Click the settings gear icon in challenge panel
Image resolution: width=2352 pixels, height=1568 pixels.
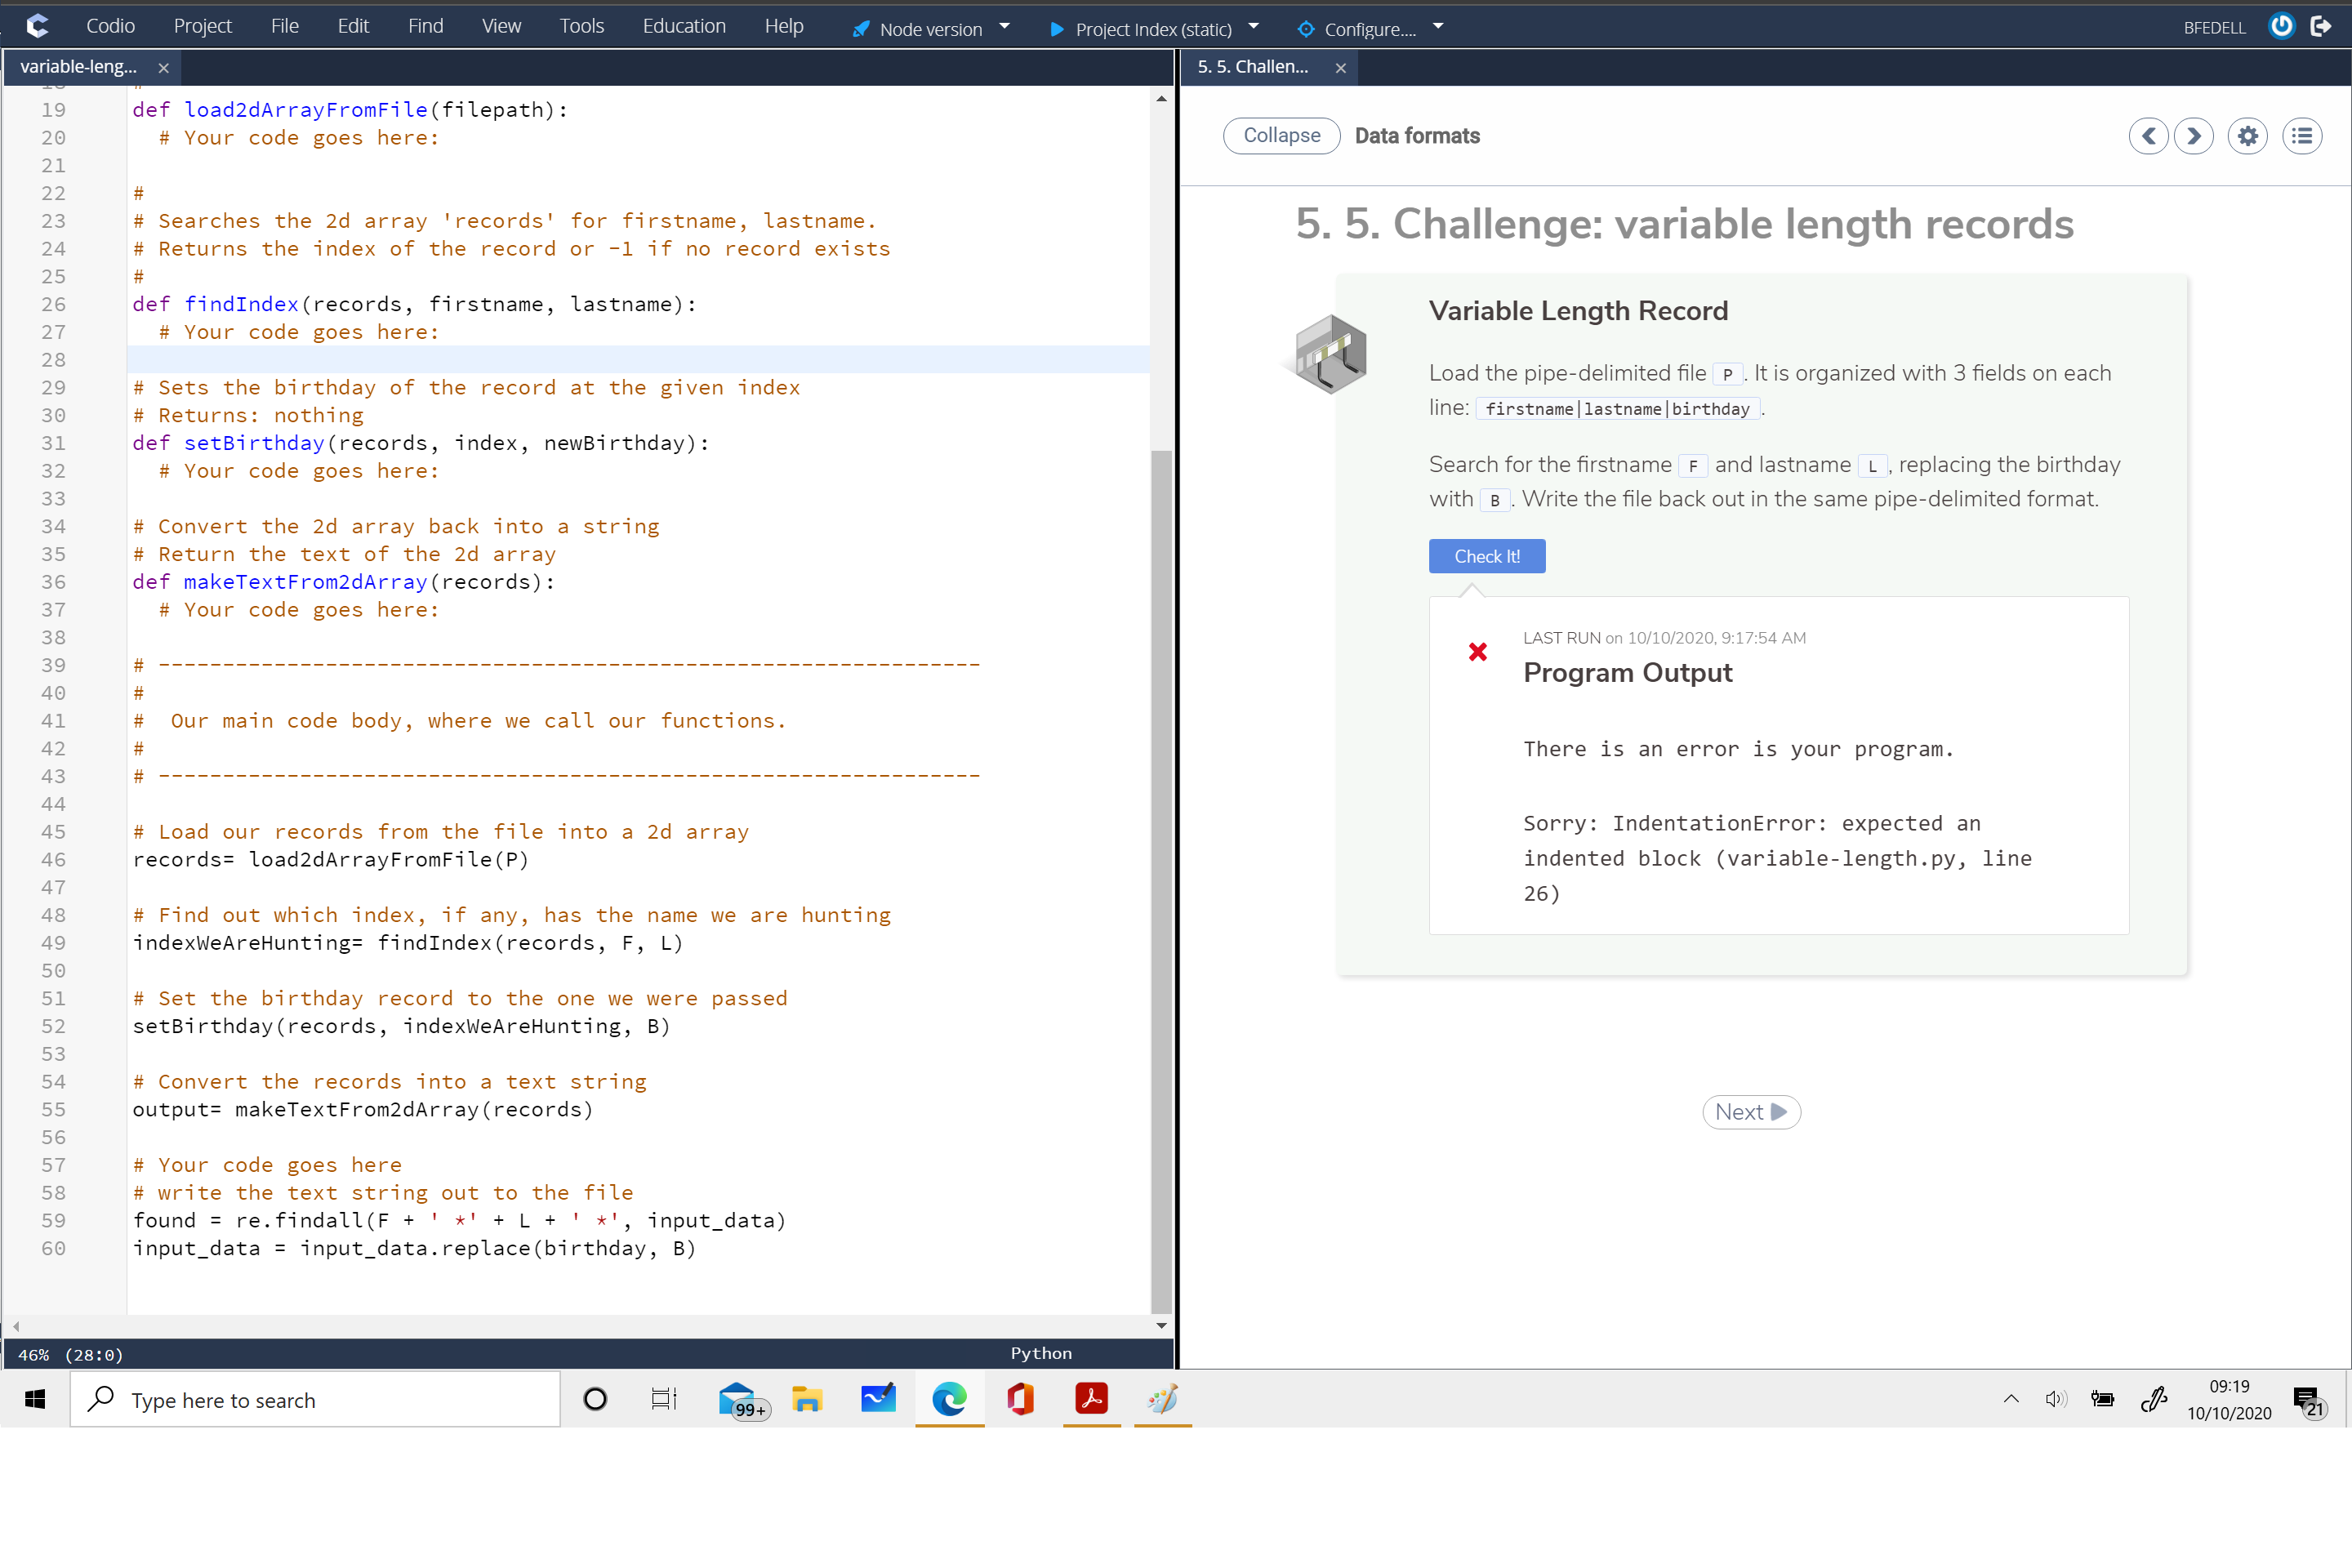[2251, 135]
